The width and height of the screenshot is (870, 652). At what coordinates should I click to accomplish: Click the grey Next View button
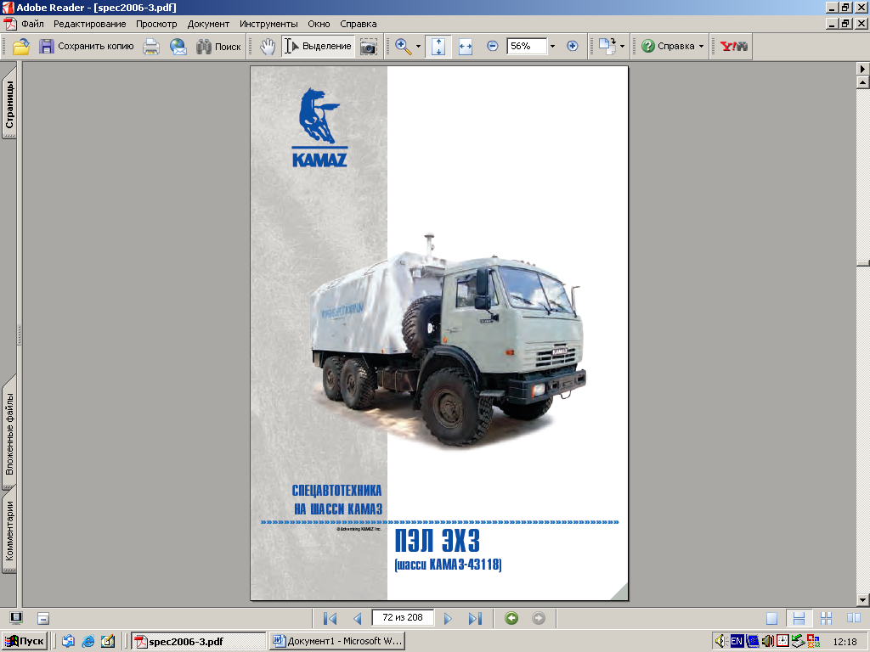pyautogui.click(x=538, y=618)
